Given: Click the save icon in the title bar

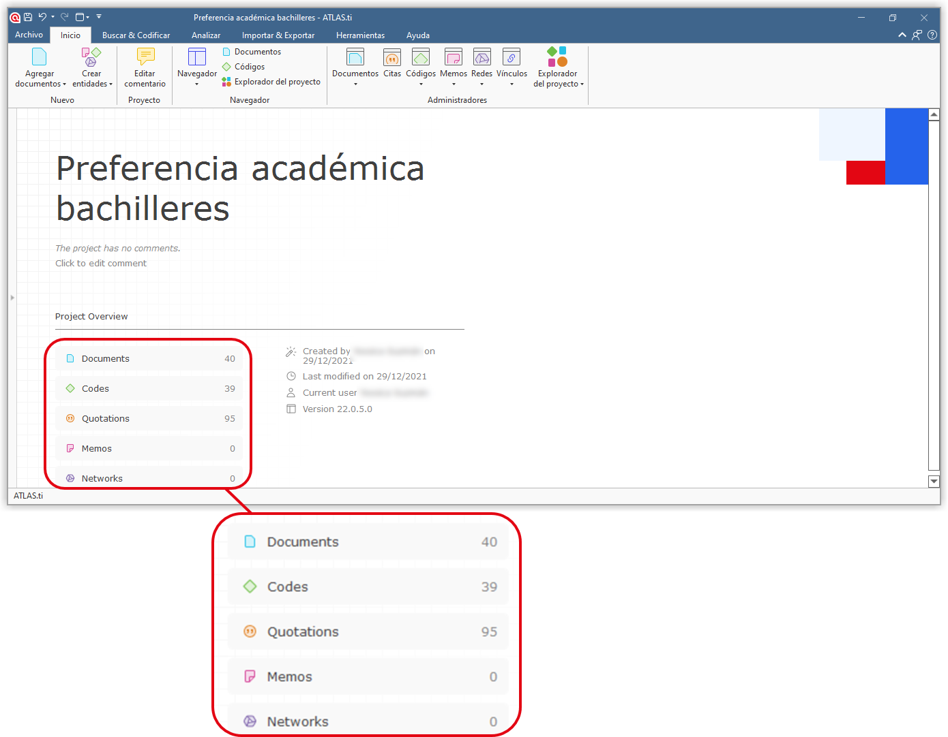Looking at the screenshot, I should point(28,17).
